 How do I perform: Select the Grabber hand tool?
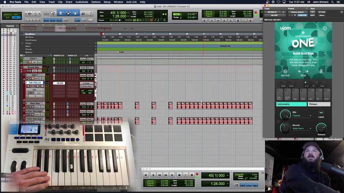point(75,13)
